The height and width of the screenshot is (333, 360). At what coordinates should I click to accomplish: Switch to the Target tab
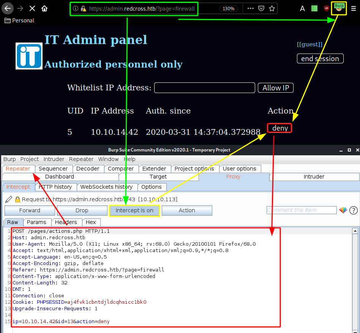(x=158, y=177)
